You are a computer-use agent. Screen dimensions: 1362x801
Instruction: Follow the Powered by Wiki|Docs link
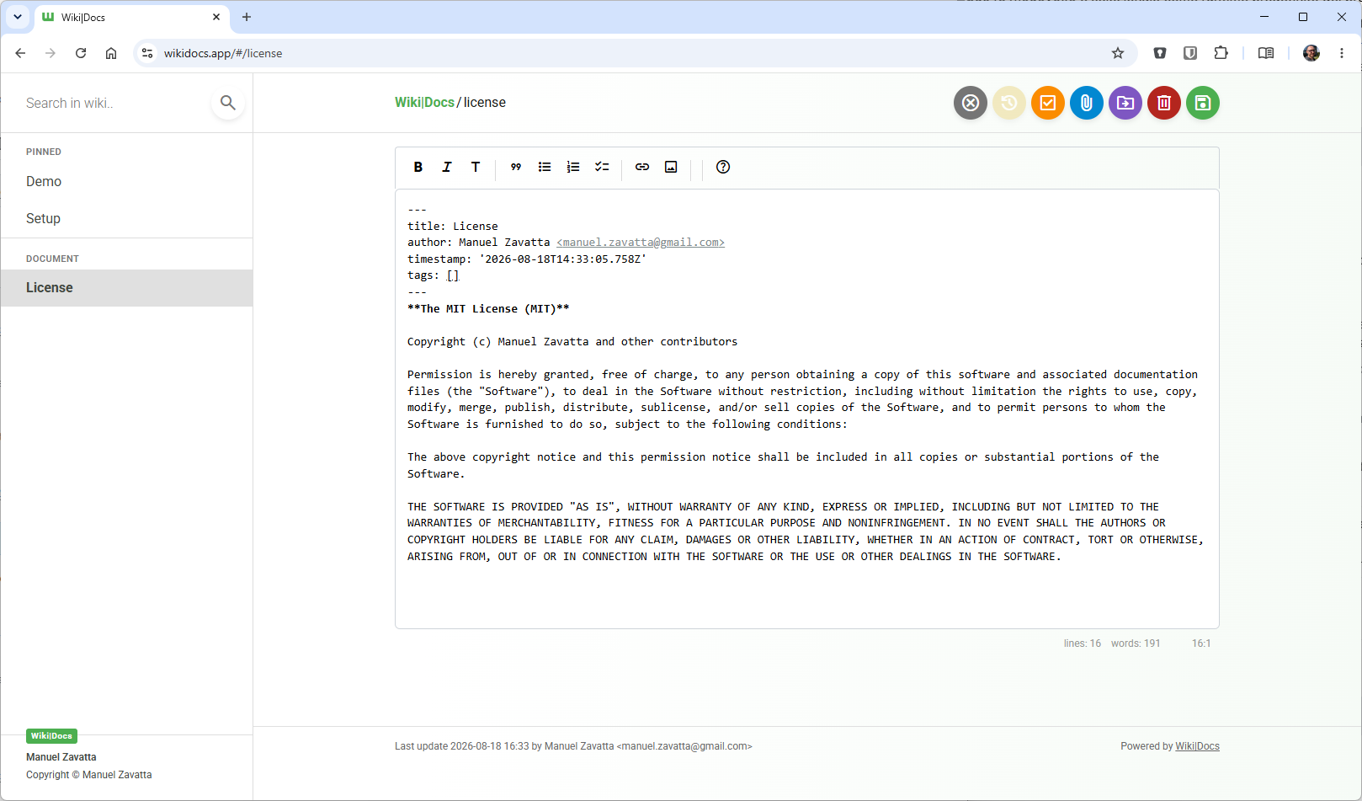tap(1197, 746)
